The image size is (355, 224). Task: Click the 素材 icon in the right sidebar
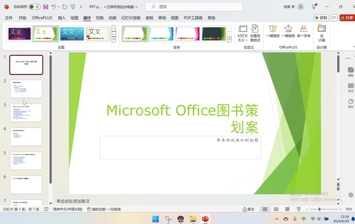349,104
